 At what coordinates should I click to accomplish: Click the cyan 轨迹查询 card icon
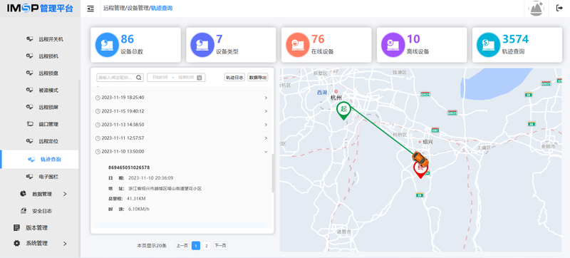coord(488,45)
